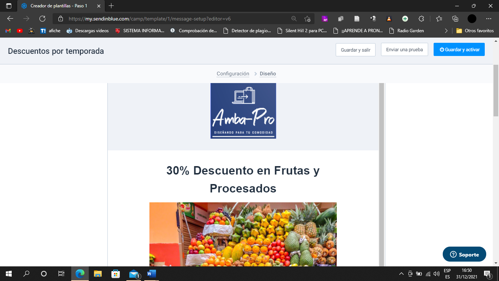Click the VLC cone extension icon

389,19
